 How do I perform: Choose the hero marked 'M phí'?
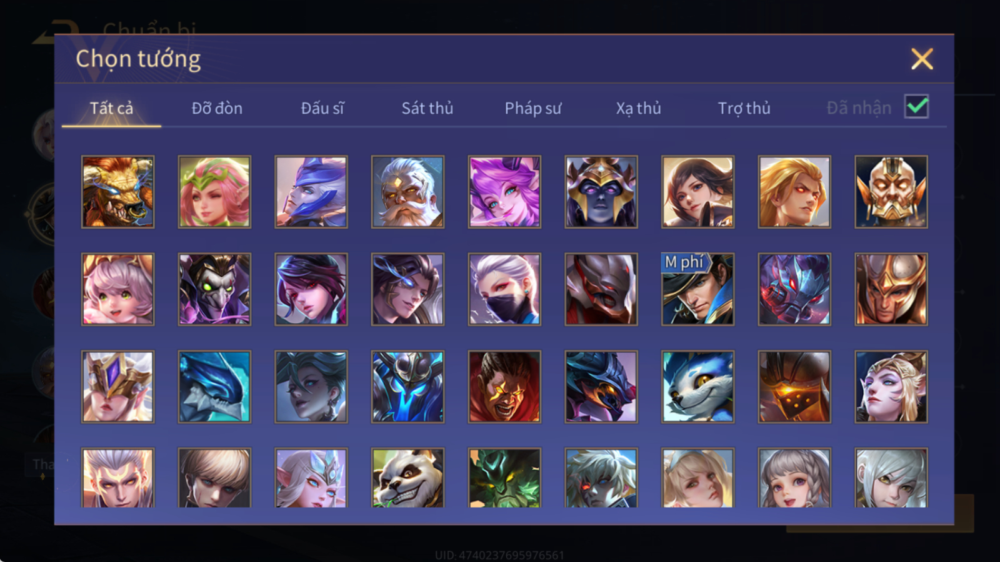coord(698,289)
